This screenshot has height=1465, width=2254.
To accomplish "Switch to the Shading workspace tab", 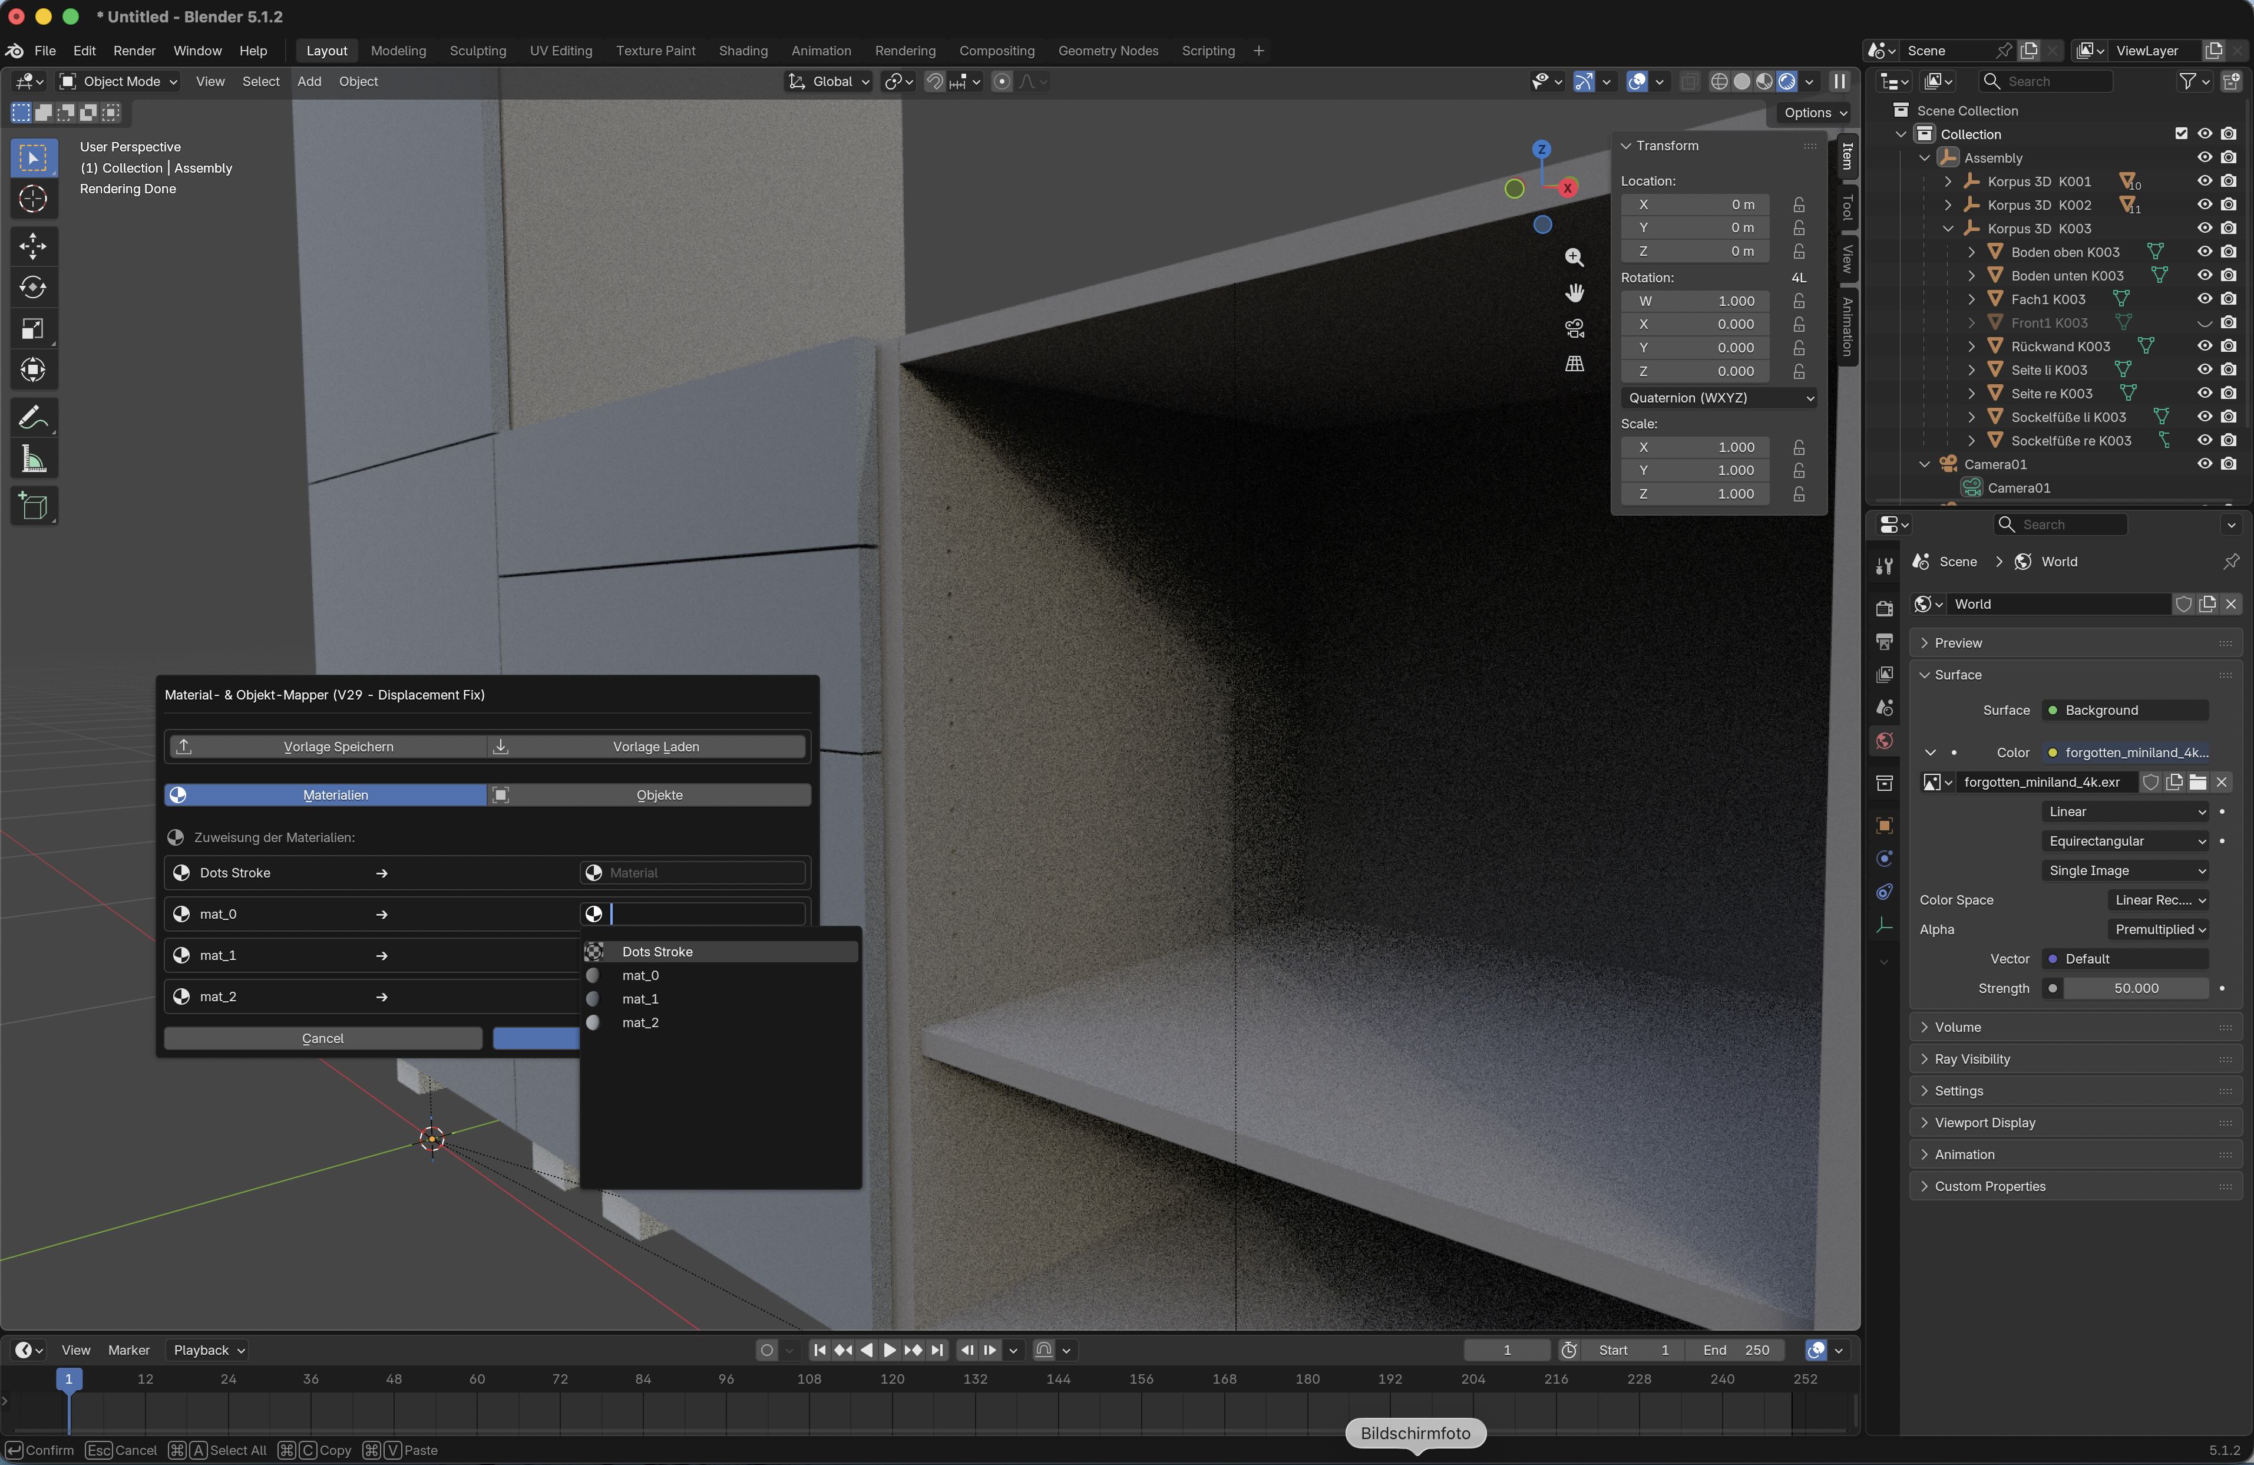I will coord(743,51).
